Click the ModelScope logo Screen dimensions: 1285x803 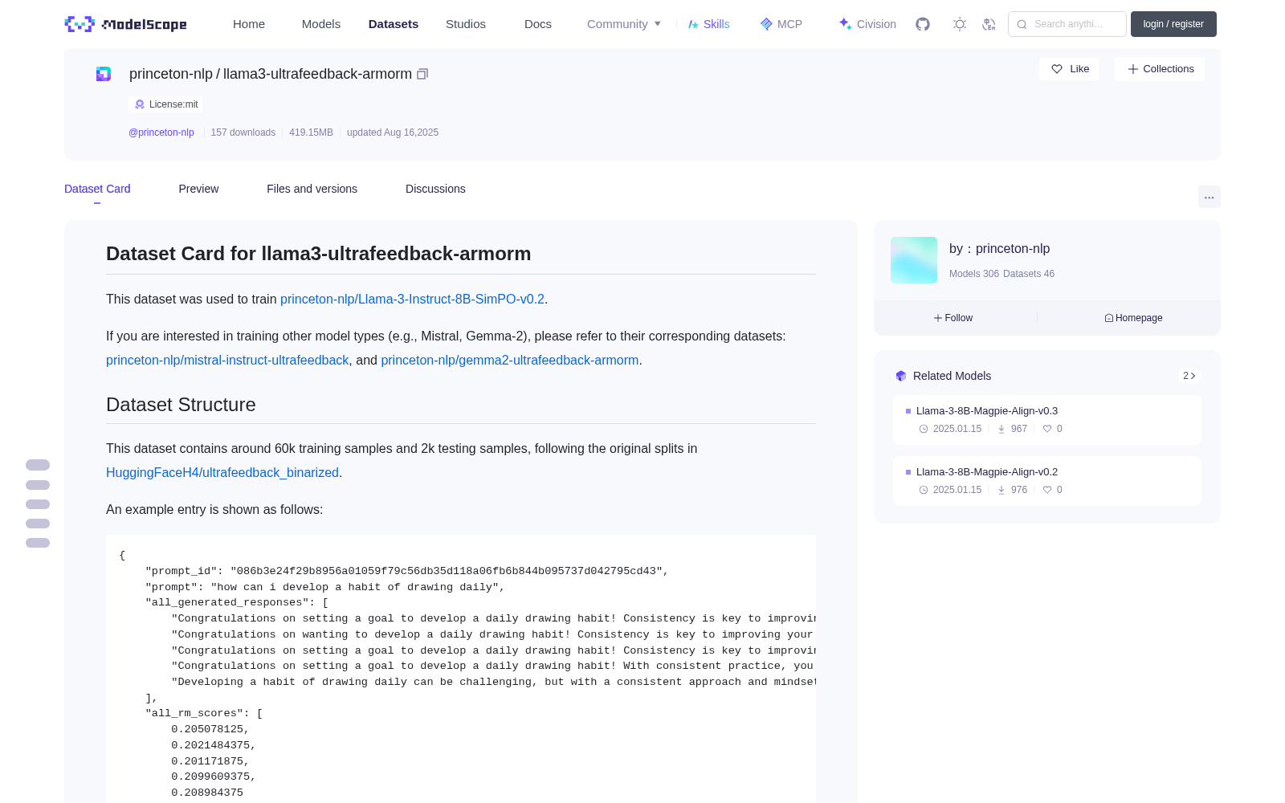[125, 24]
